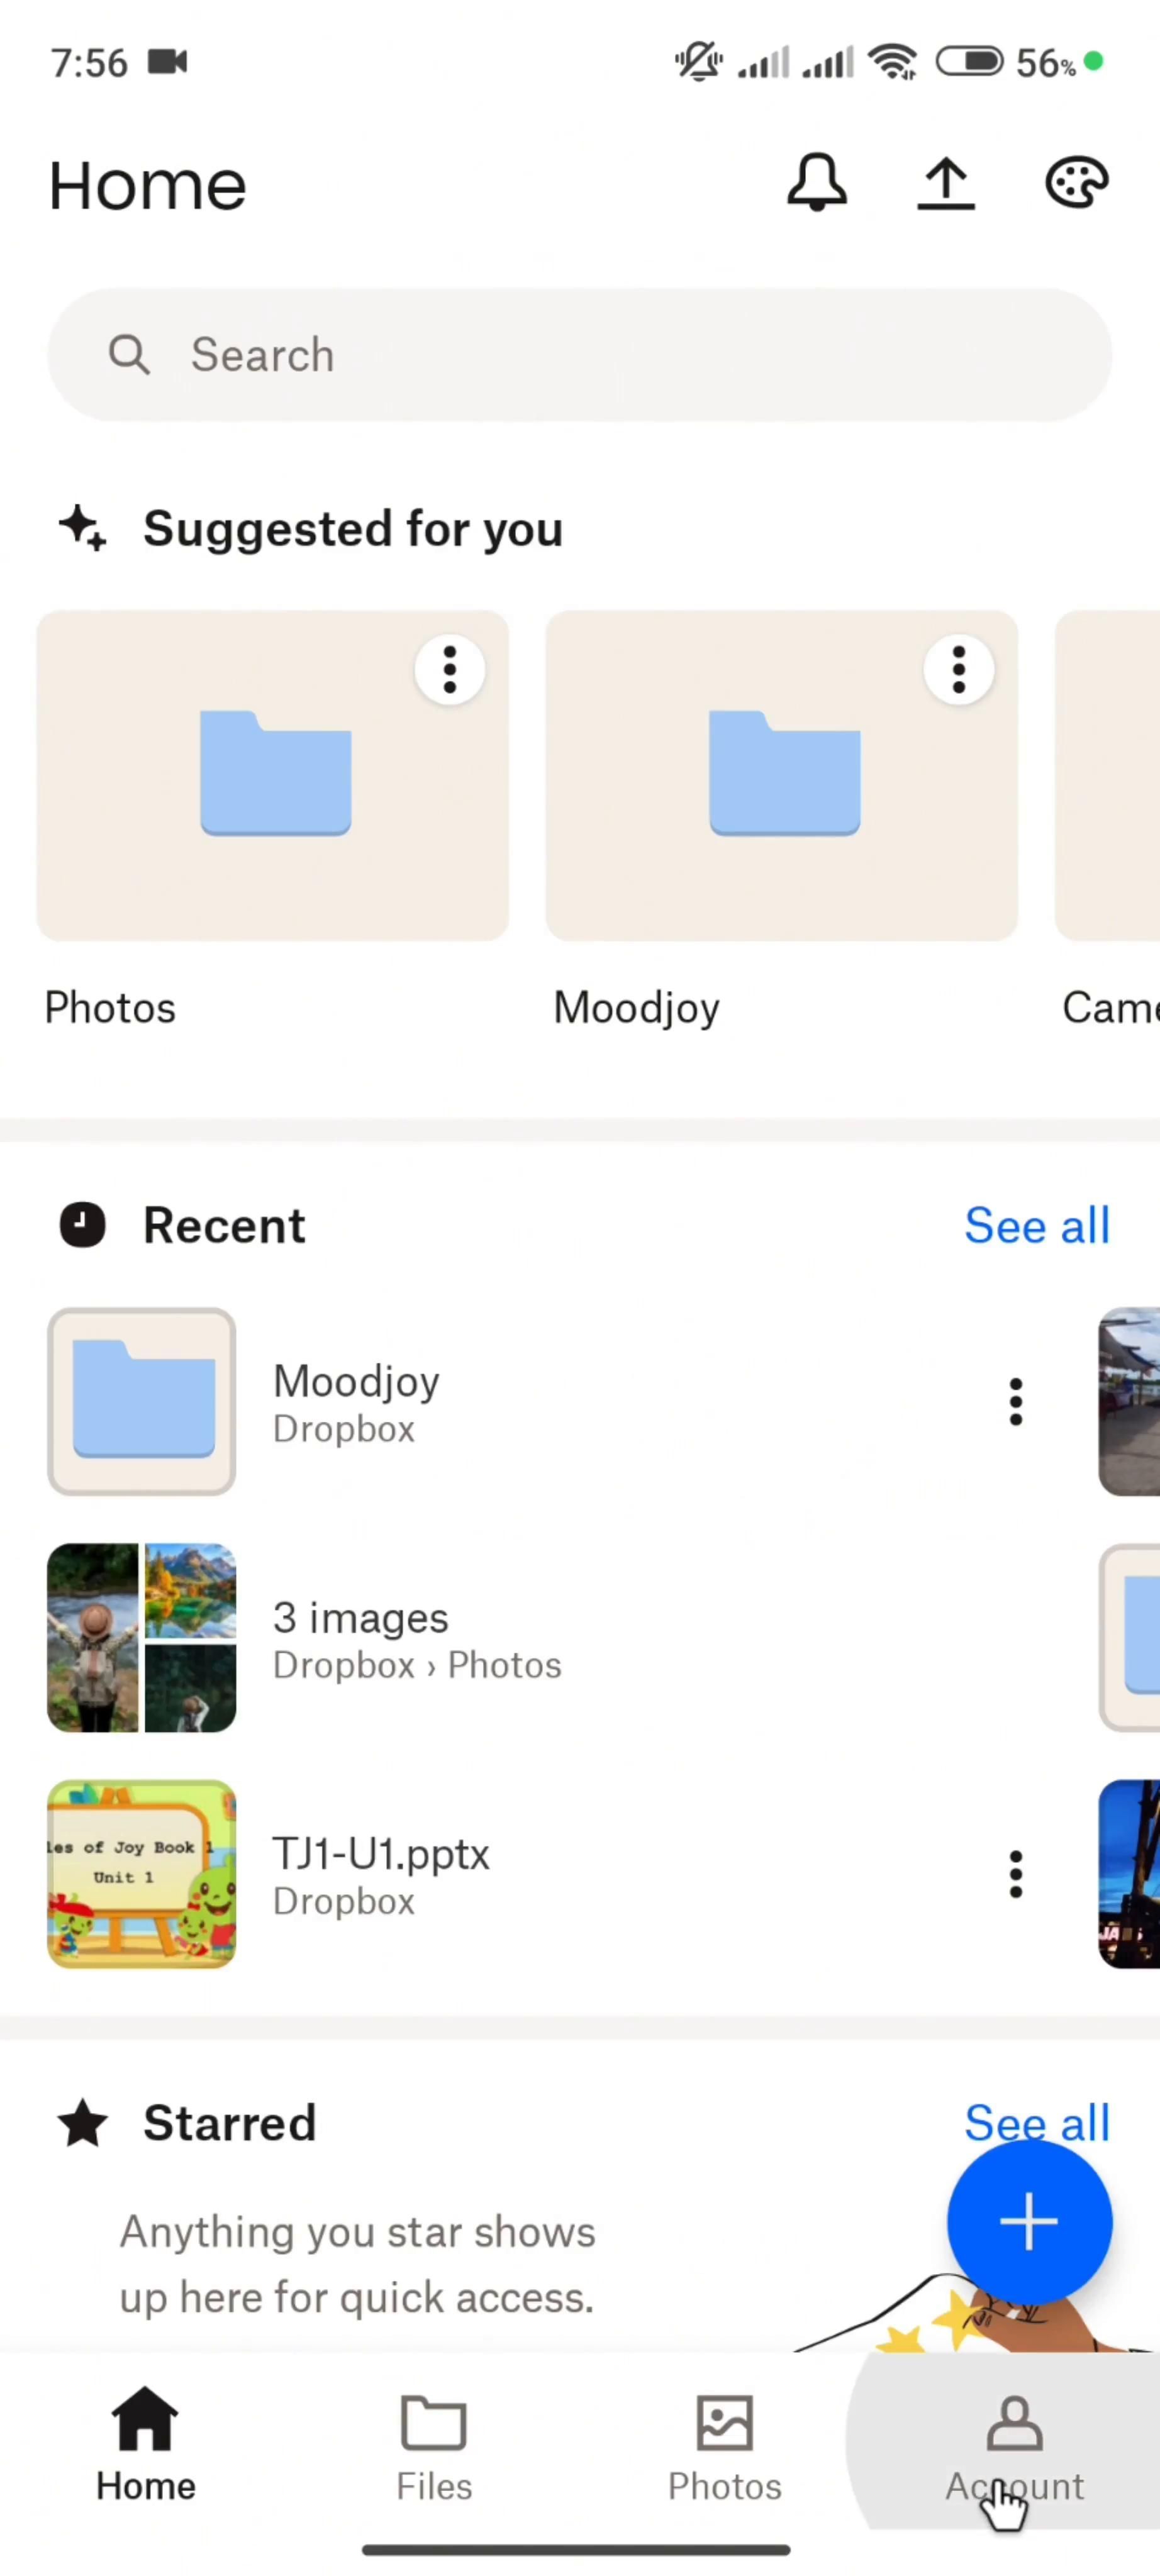Open the Photos suggested folder

tap(272, 776)
